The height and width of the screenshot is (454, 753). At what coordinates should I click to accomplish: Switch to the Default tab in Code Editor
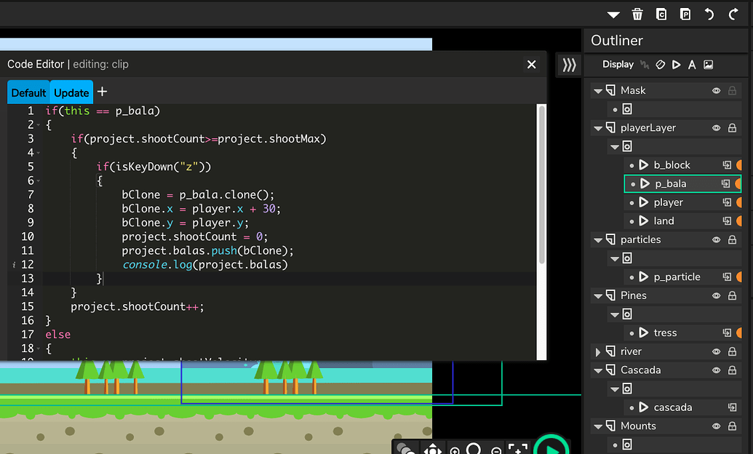point(28,92)
